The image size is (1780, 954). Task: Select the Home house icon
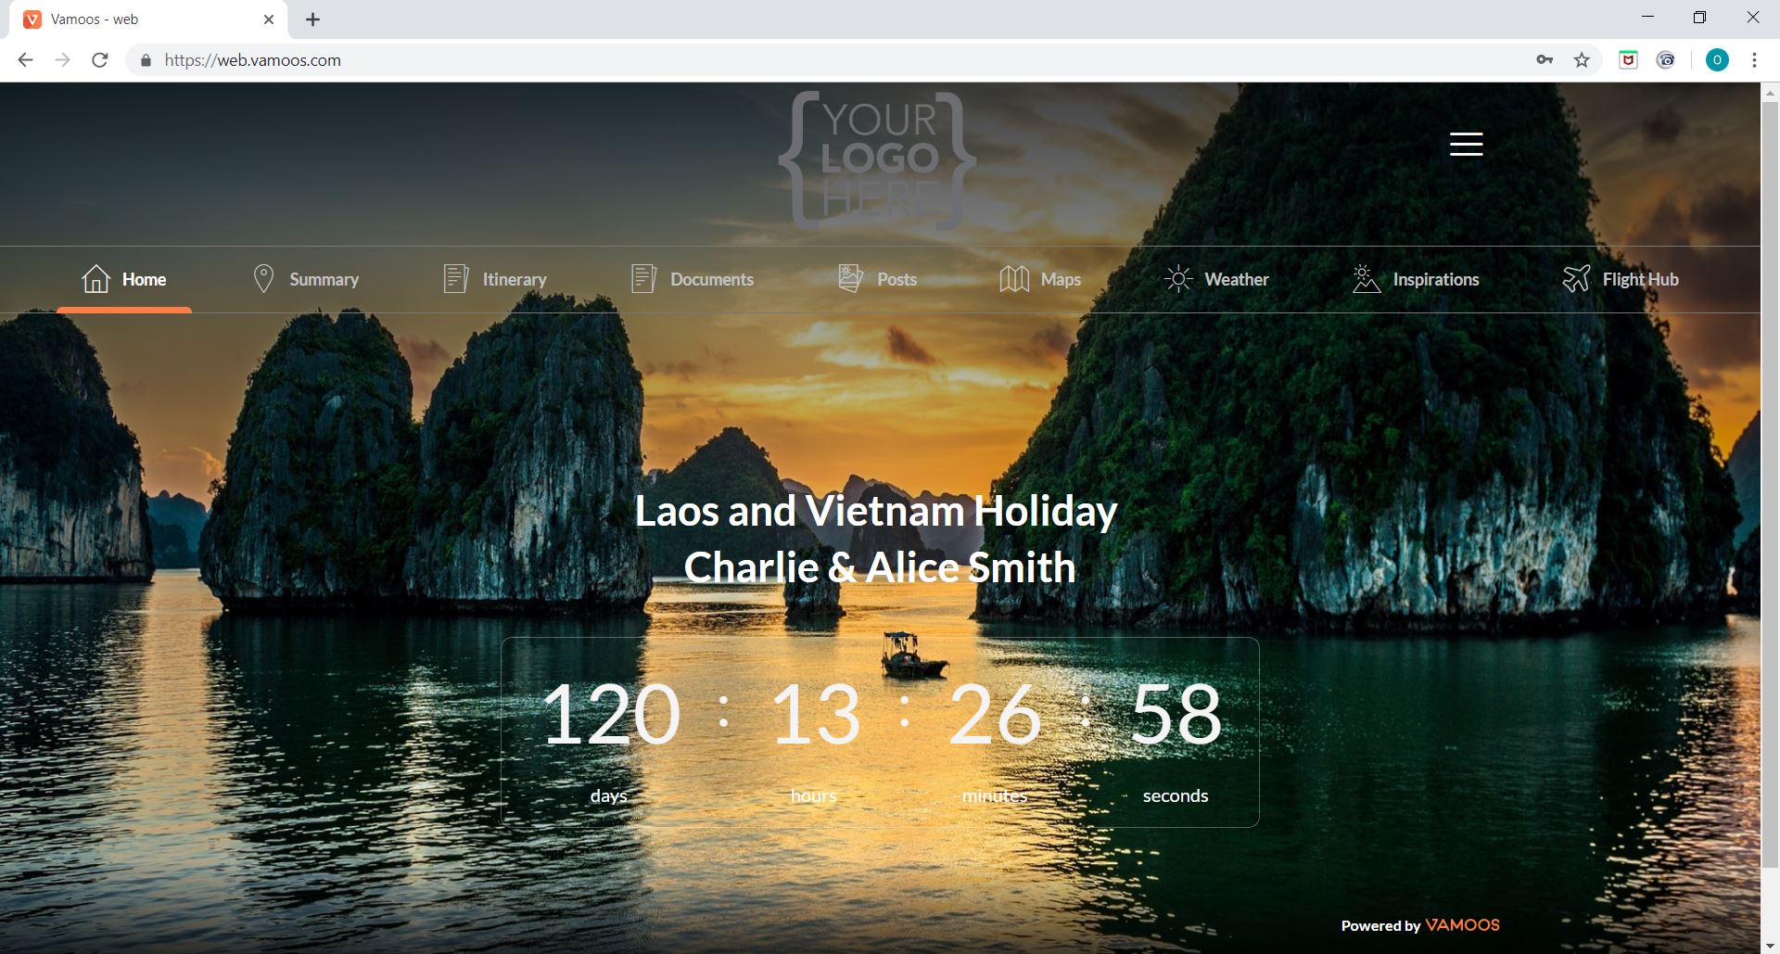(96, 278)
